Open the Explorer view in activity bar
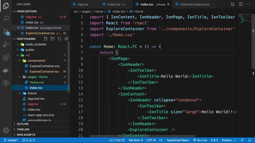The height and width of the screenshot is (143, 255). point(6,6)
